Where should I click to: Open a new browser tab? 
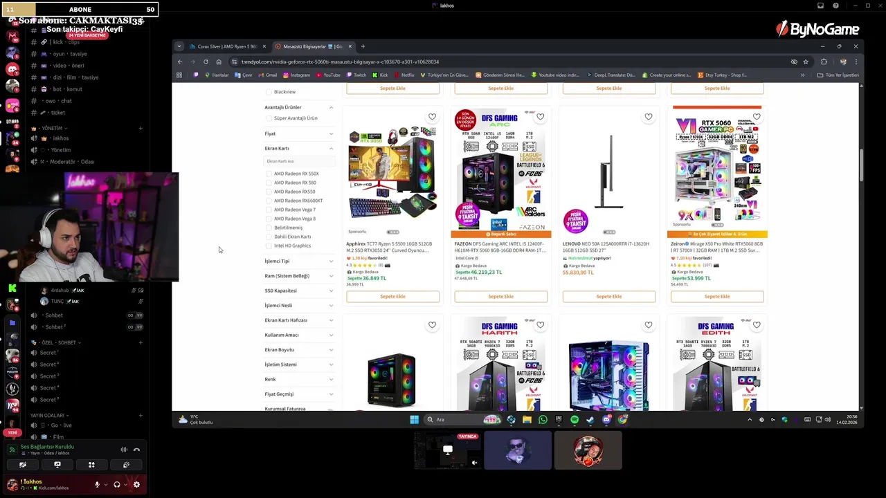(363, 46)
